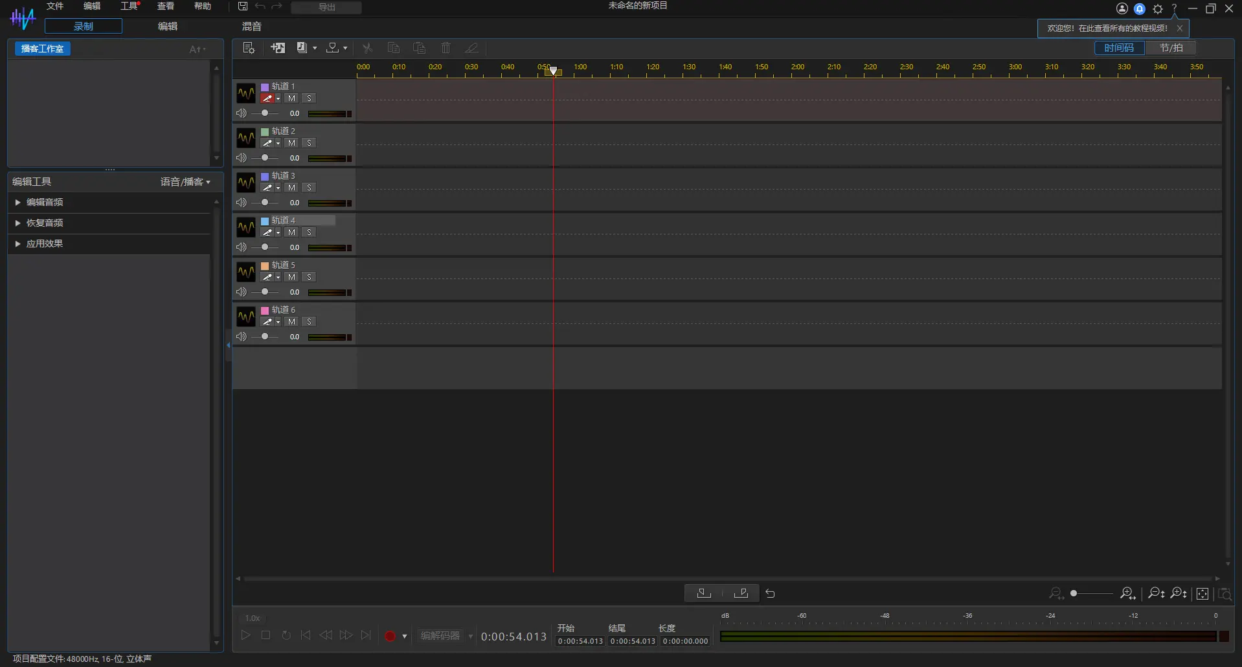
Task: Click the zoom out timeline icon
Action: click(1056, 593)
